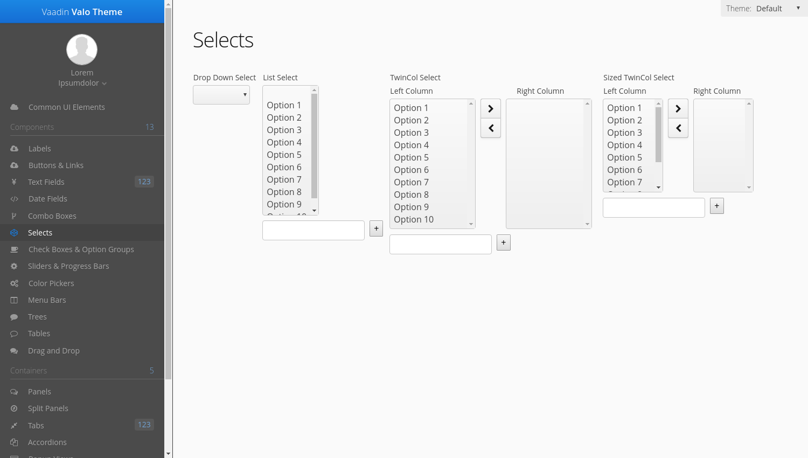Move selection left in Sized TwinCol Select
Viewport: 808px width, 458px height.
click(x=678, y=128)
